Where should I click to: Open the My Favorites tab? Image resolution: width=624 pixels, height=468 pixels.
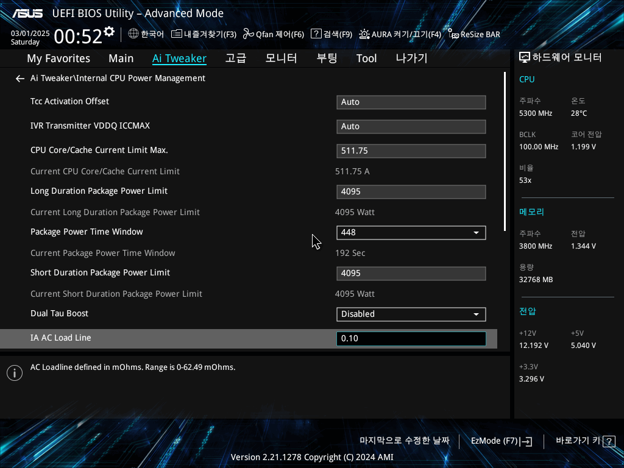pyautogui.click(x=58, y=58)
